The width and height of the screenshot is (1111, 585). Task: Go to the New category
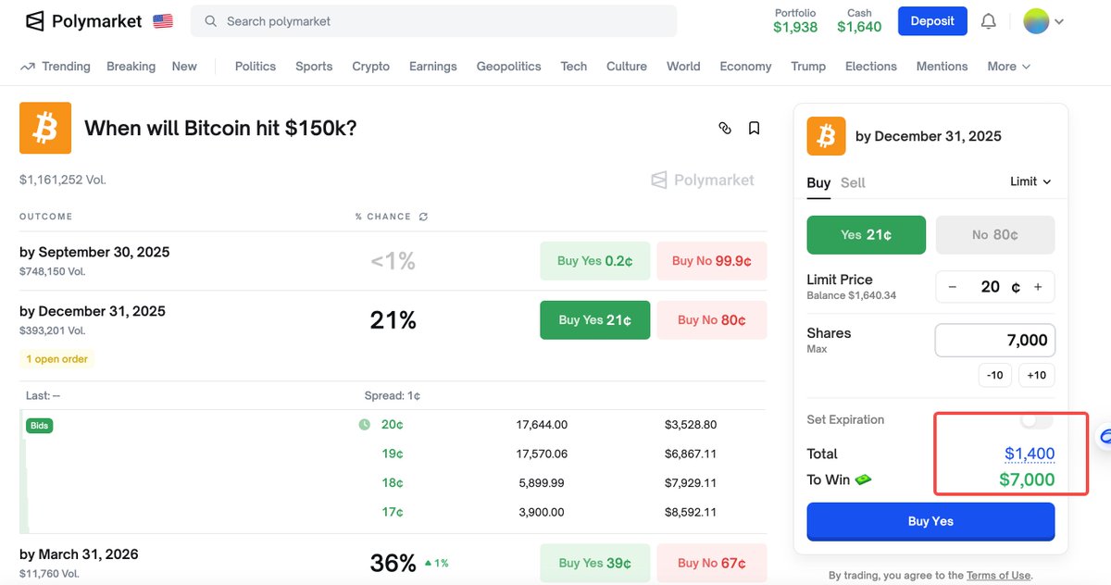[x=184, y=67]
